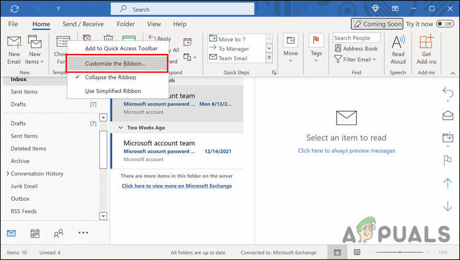Switch to Mail view icon
This screenshot has width=460, height=260.
pyautogui.click(x=11, y=233)
